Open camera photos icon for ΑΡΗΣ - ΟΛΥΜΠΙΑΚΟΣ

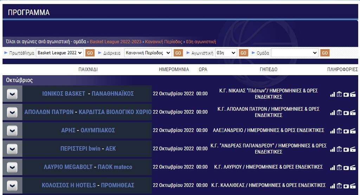point(346,131)
